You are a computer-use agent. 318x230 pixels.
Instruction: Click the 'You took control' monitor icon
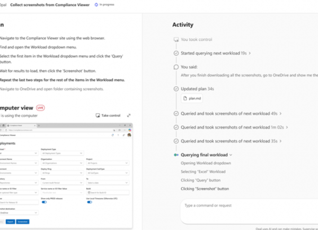coord(175,39)
